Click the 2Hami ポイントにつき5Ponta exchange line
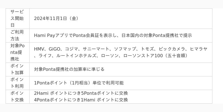Screen dimensions: 223x112 click(81, 93)
